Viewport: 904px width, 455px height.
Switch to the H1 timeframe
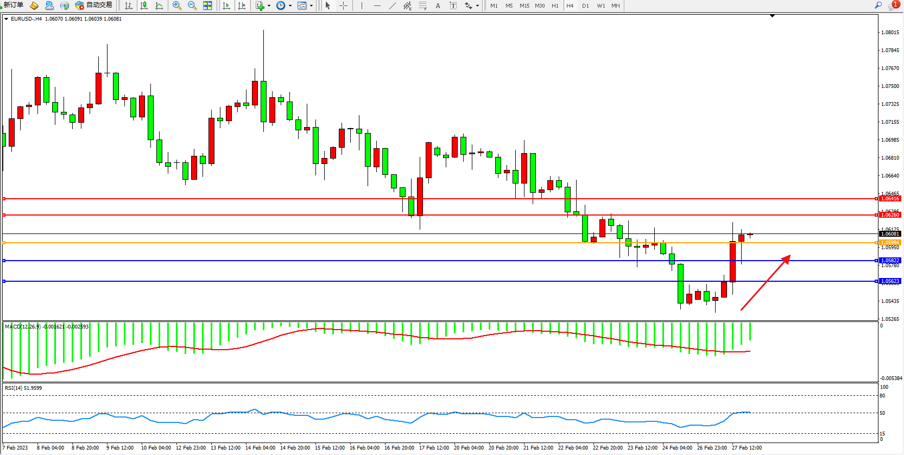pyautogui.click(x=555, y=5)
